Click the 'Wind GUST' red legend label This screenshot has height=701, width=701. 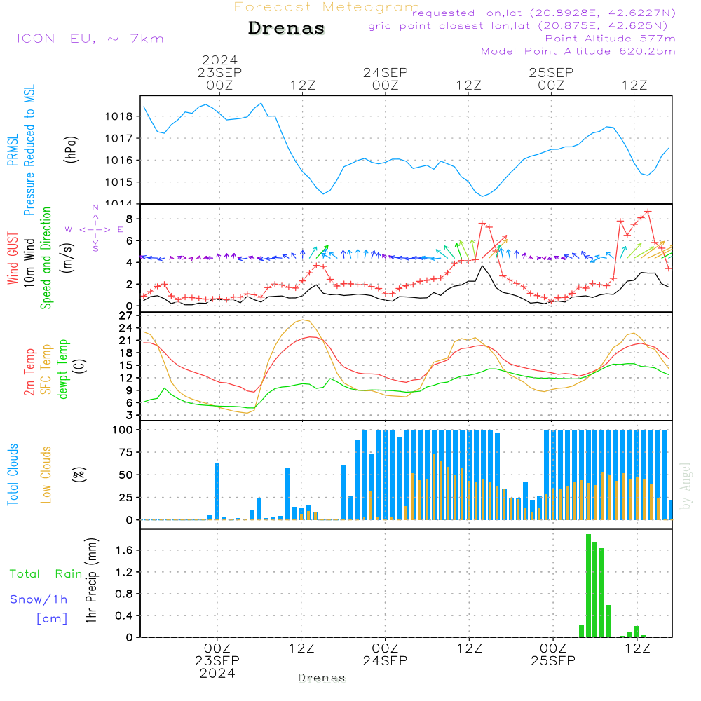tap(13, 258)
